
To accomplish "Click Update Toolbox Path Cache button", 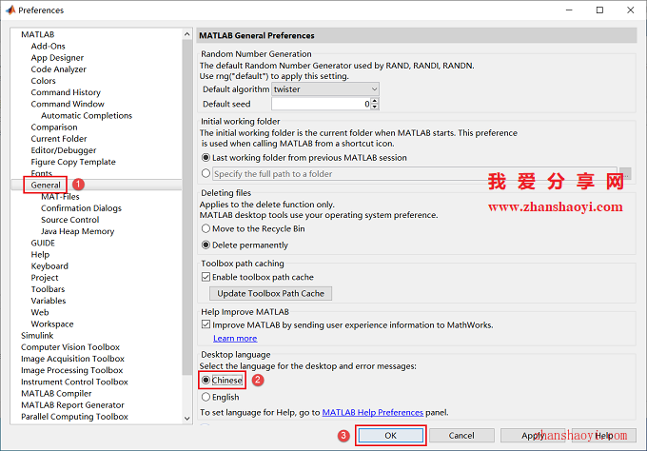I will [270, 293].
